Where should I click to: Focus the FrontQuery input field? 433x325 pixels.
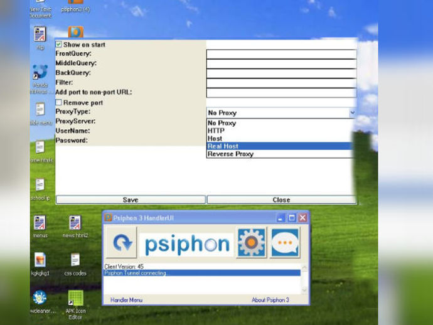tap(281, 55)
